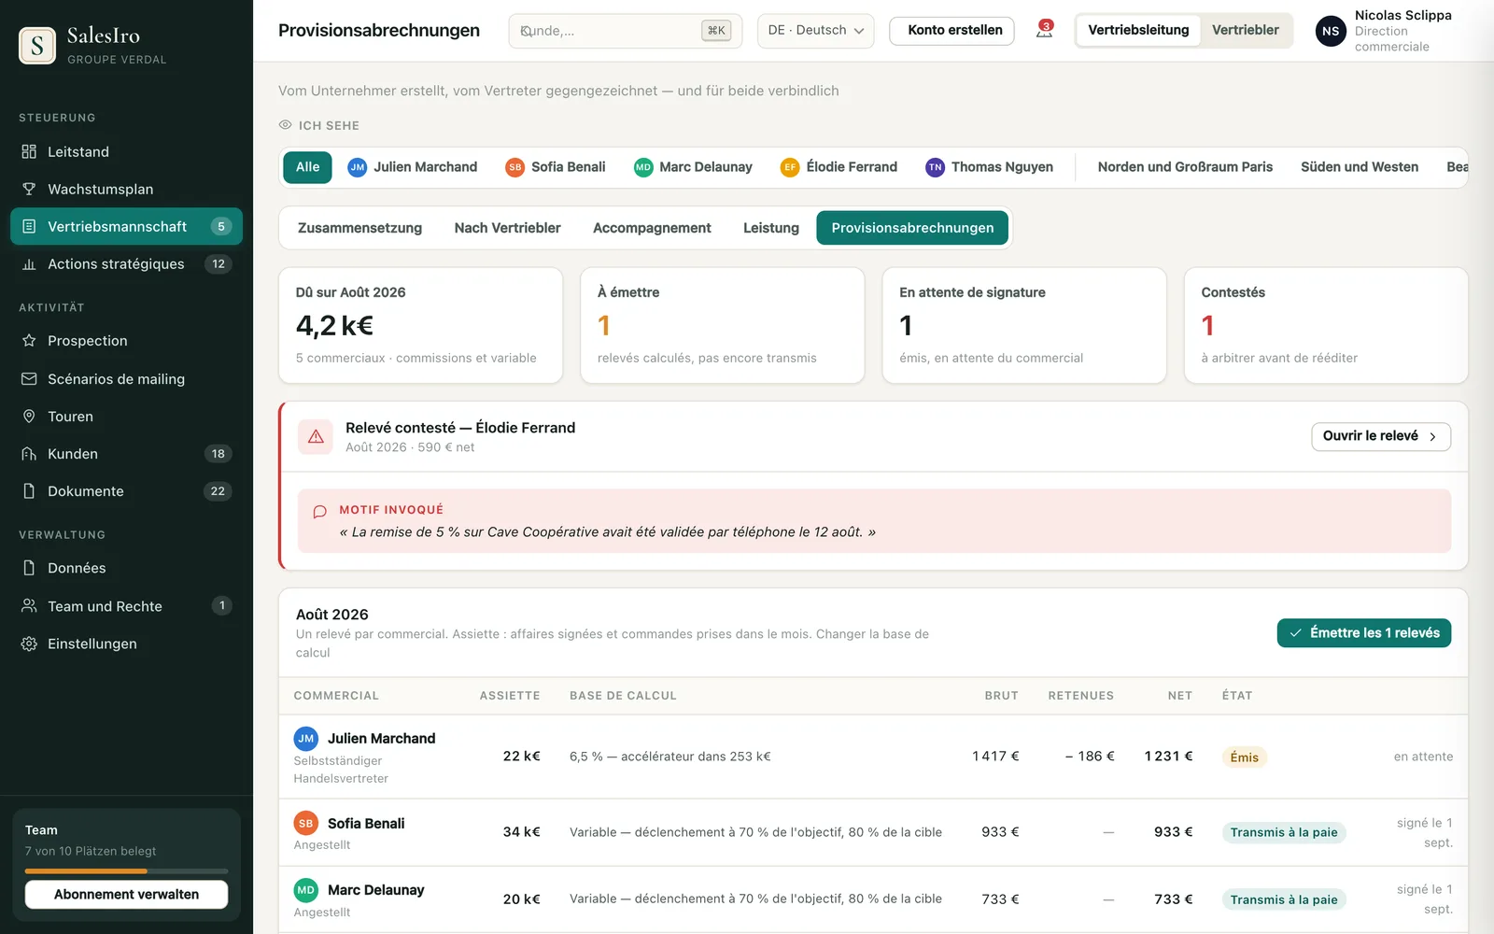Click the Actions stratégiques chart icon
1494x934 pixels.
[x=29, y=264]
